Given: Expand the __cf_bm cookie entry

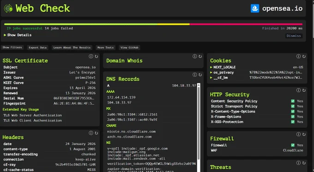Looking at the screenshot, I should (211, 78).
